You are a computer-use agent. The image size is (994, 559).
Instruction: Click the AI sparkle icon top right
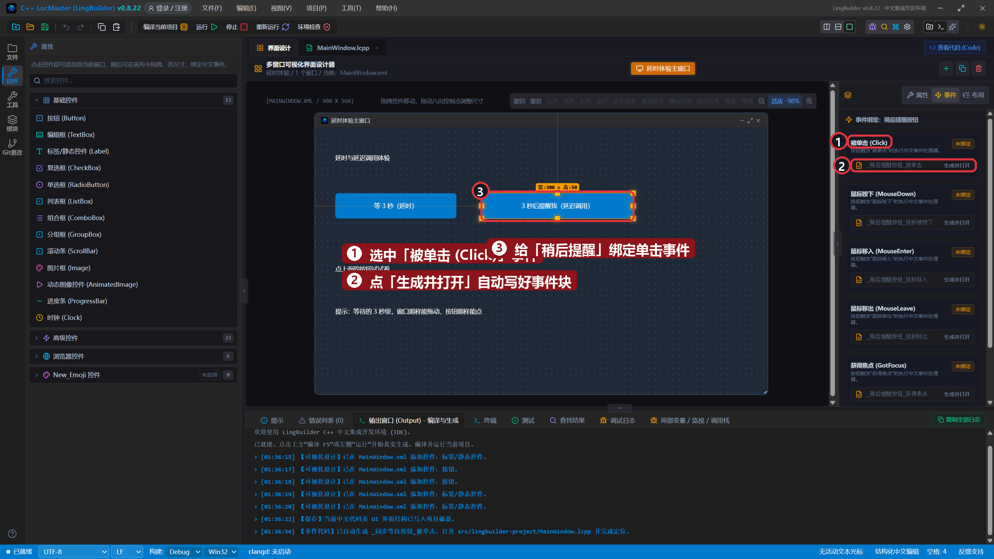point(953,27)
